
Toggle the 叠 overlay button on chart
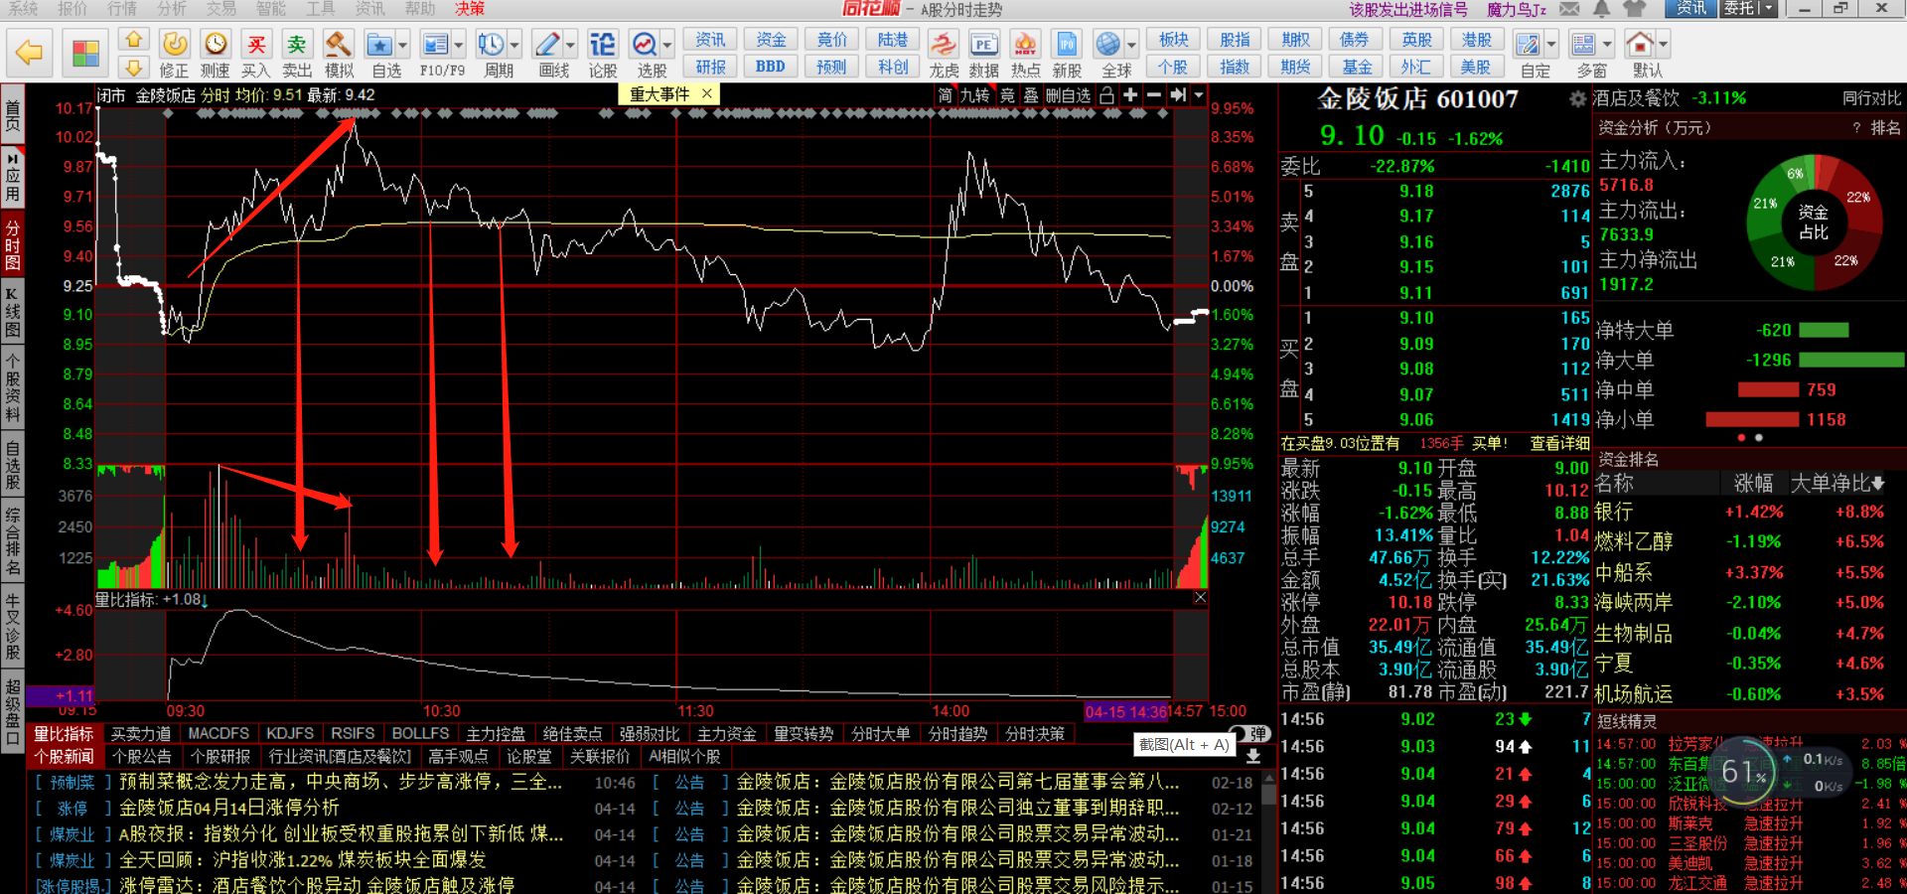pyautogui.click(x=1031, y=95)
